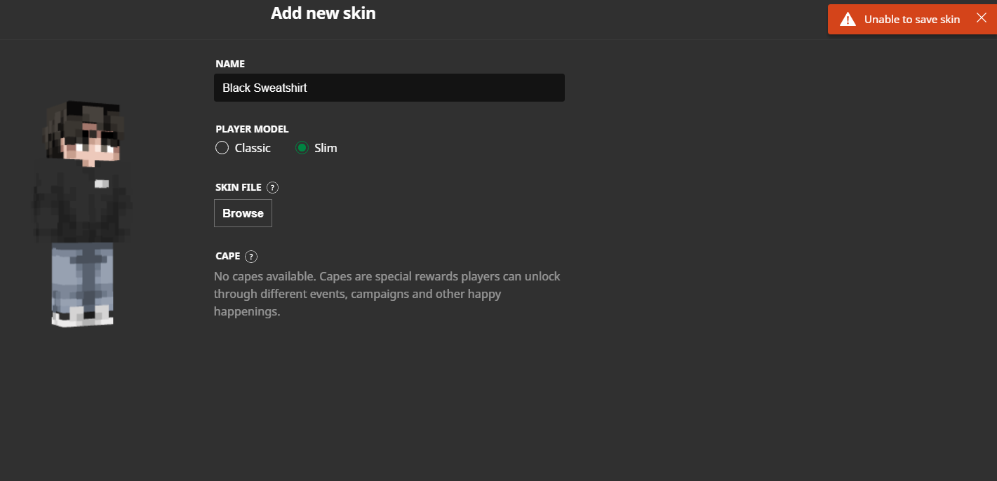This screenshot has height=481, width=997.
Task: Click the PLAYER MODEL section label
Action: tap(252, 129)
